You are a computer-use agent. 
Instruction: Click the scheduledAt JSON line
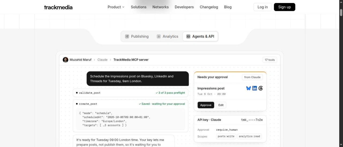(117, 117)
